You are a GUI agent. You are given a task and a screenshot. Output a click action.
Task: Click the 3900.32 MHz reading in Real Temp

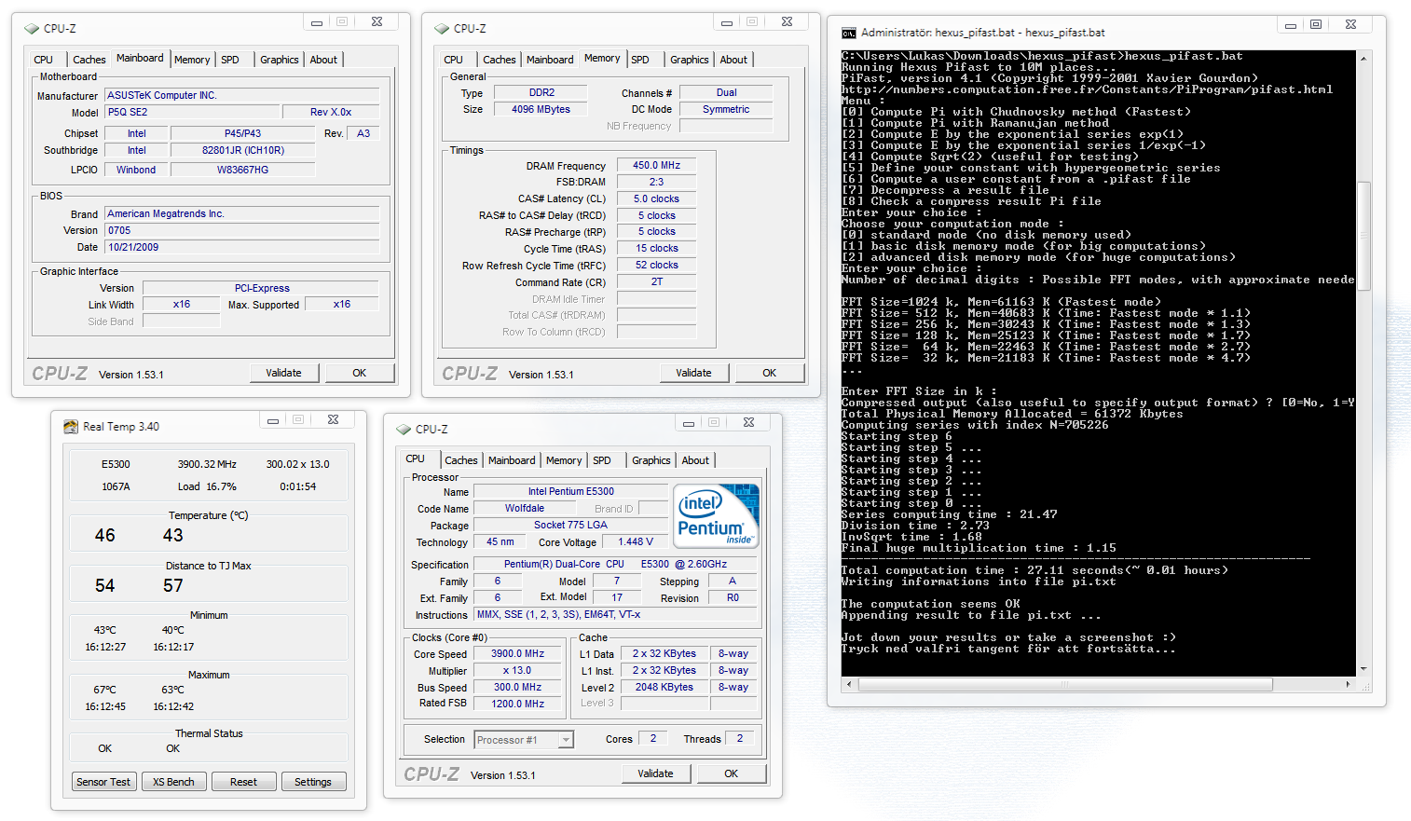click(x=207, y=464)
